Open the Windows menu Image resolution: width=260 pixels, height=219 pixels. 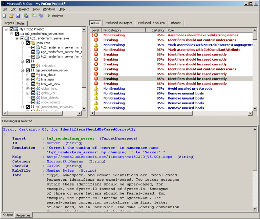[x=49, y=9]
